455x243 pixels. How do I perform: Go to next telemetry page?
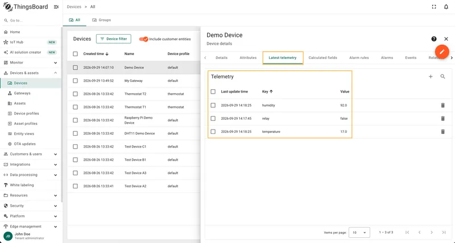[432, 232]
